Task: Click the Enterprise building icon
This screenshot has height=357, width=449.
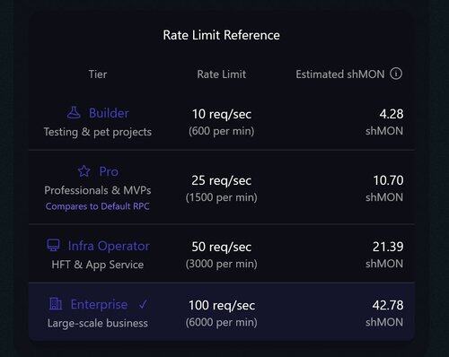Action: coord(56,304)
